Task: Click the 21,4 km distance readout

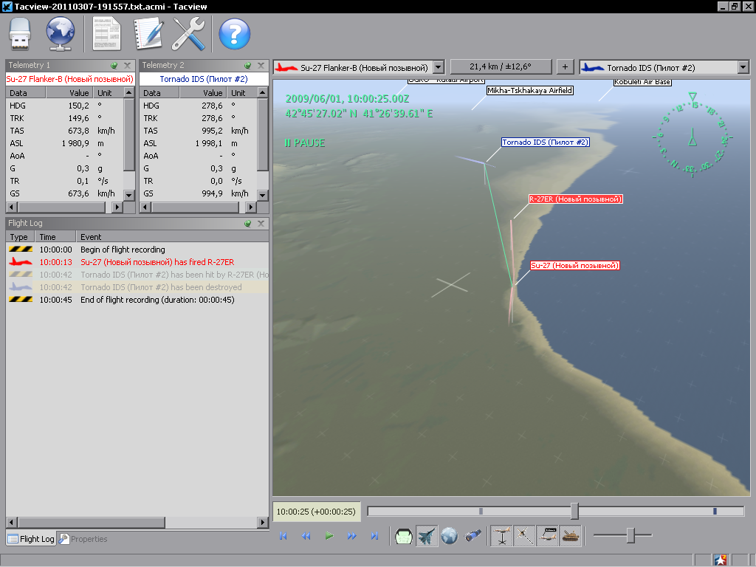Action: (x=501, y=66)
